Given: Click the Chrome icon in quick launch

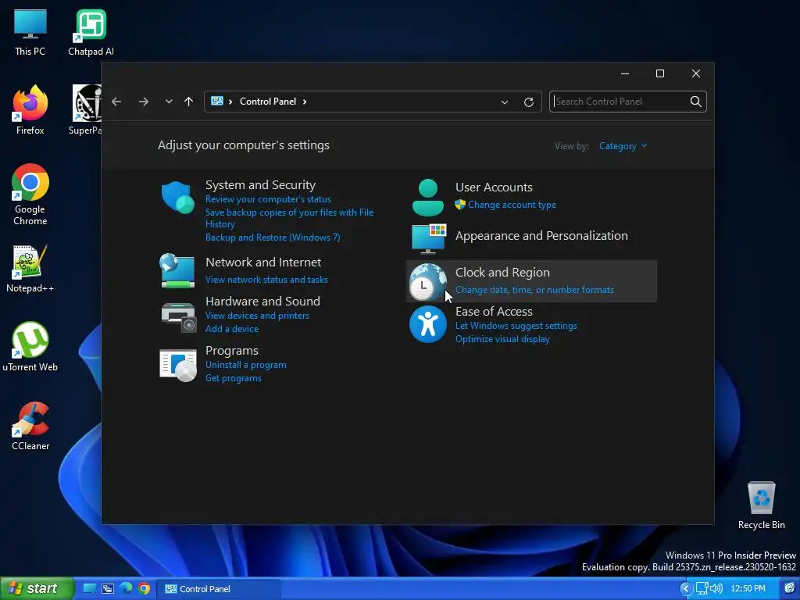Looking at the screenshot, I should click(144, 588).
